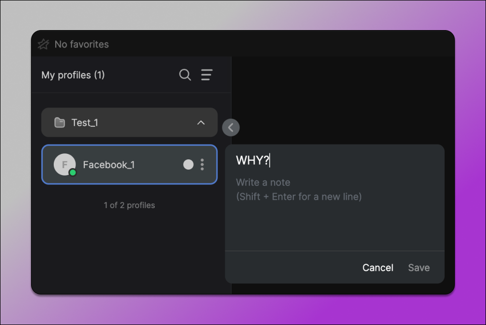
Task: Collapse the sidebar with the round arrow button
Action: [x=231, y=128]
